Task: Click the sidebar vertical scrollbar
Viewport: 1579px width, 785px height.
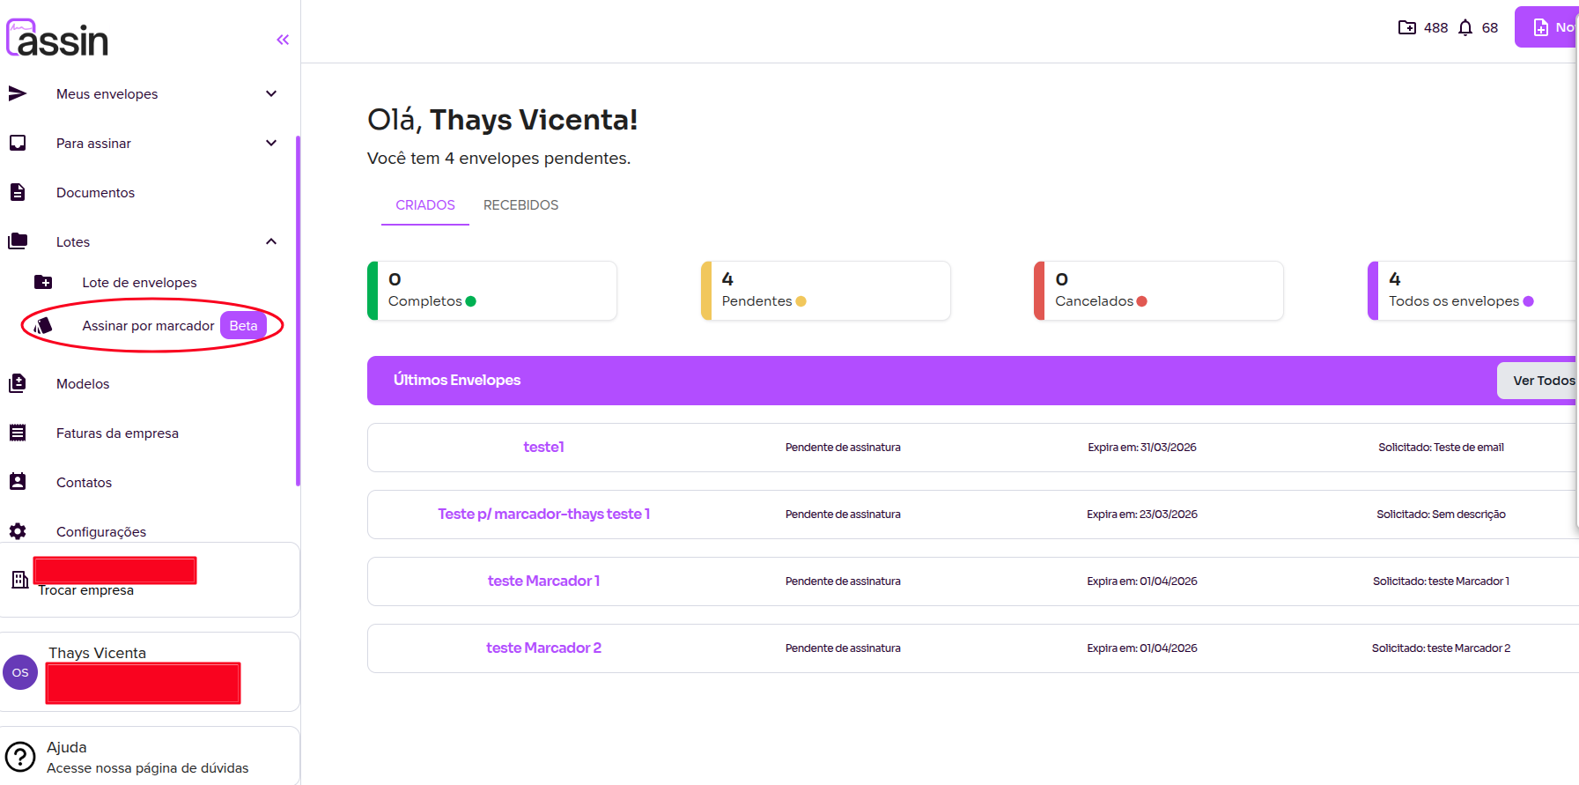Action: (x=298, y=310)
